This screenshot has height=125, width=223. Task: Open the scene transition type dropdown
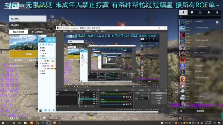(143, 93)
